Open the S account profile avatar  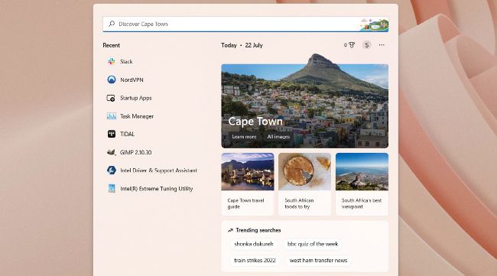pos(367,45)
